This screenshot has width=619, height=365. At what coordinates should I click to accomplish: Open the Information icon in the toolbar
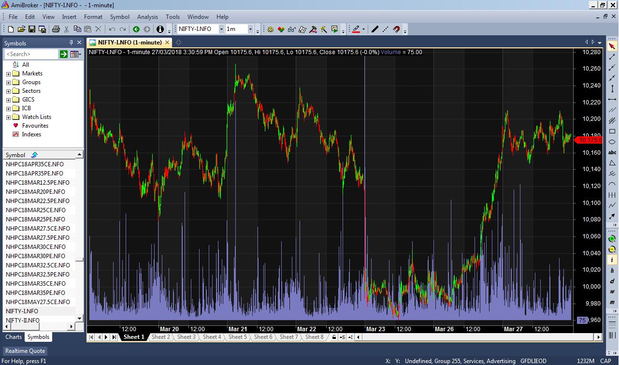(160, 29)
